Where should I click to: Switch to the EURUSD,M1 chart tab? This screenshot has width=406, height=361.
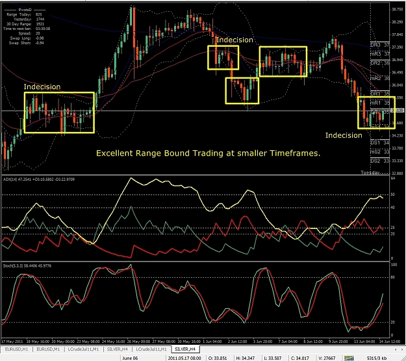point(48,349)
